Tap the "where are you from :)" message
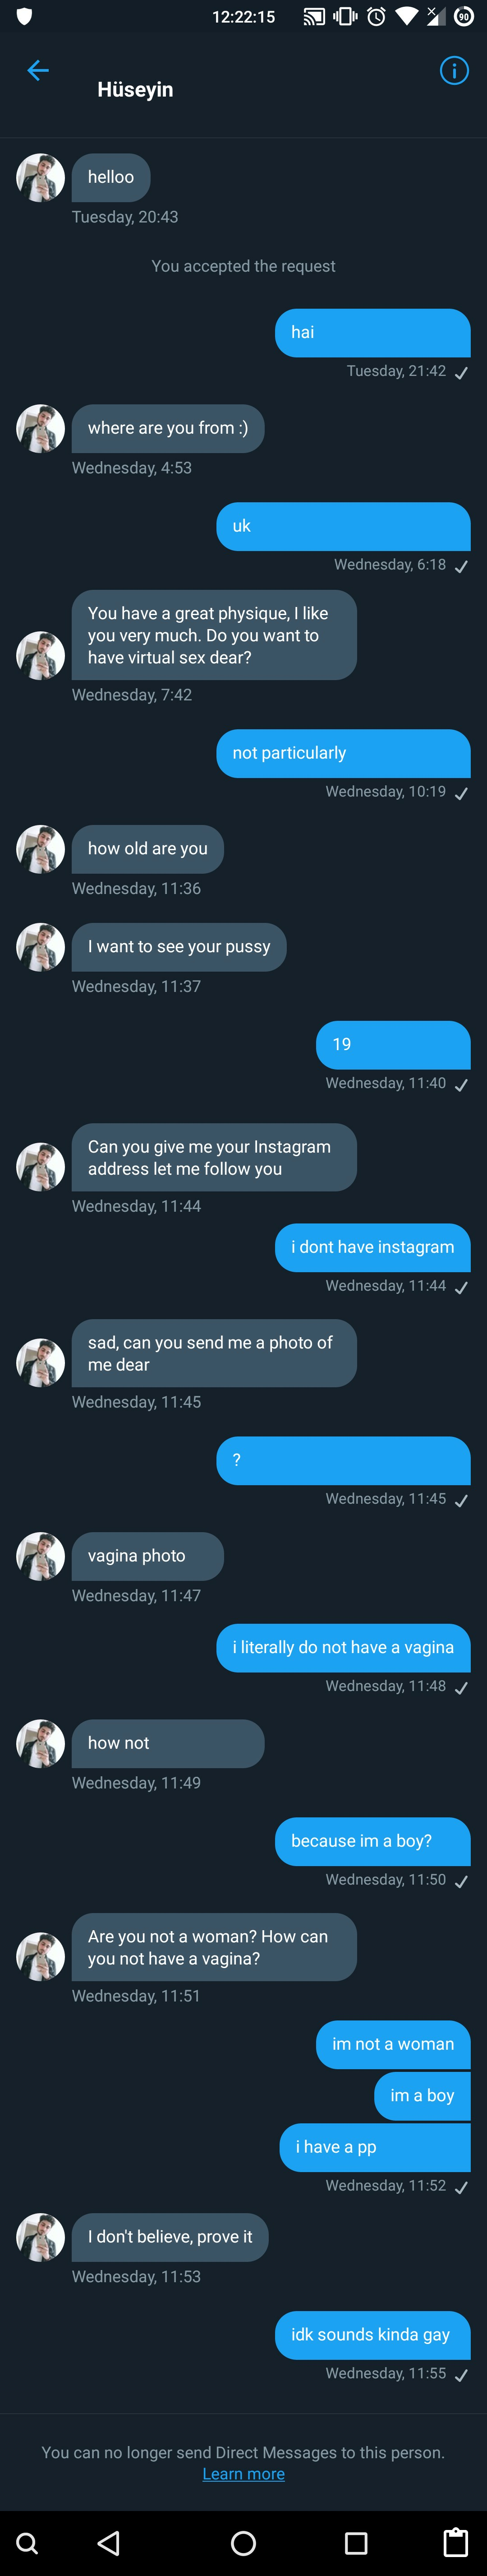Image resolution: width=487 pixels, height=2576 pixels. pos(168,428)
